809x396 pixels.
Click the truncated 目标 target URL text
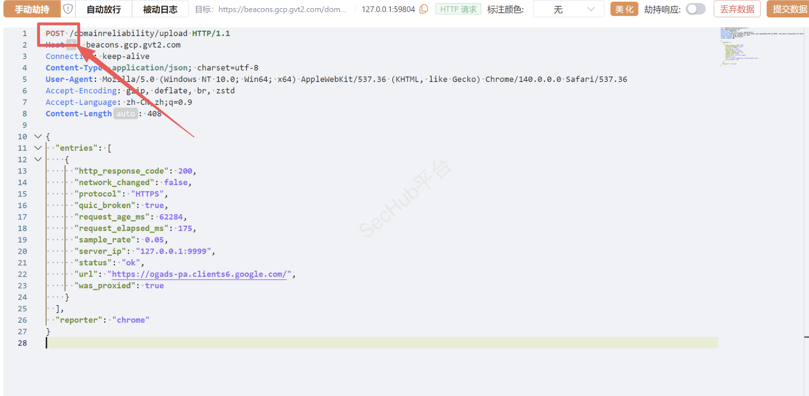[282, 9]
